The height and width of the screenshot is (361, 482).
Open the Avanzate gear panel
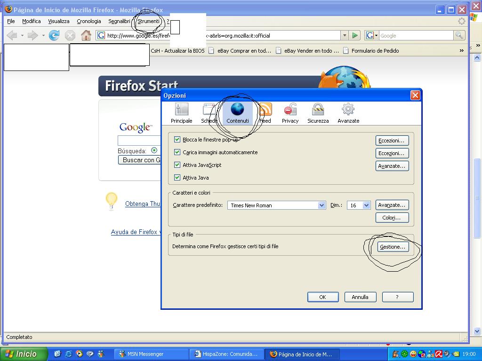point(348,113)
